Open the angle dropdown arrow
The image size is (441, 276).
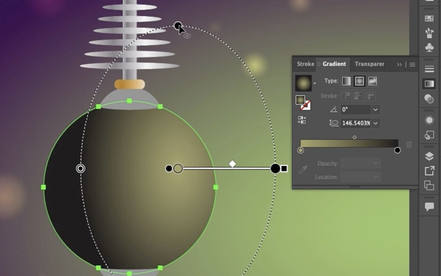[375, 110]
